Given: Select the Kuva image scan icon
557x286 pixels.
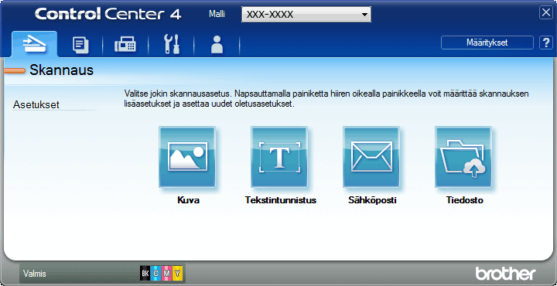Looking at the screenshot, I should [187, 157].
